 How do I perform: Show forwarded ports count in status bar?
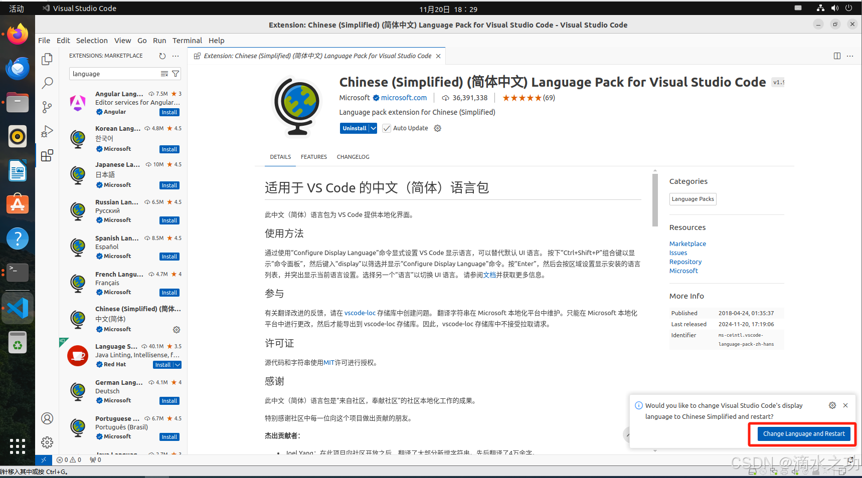tap(95, 459)
